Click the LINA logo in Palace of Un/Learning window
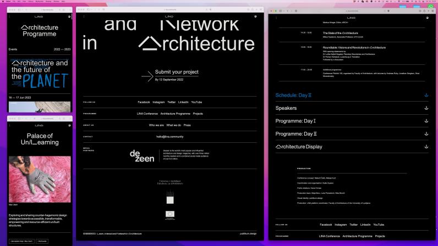Image resolution: width=438 pixels, height=246 pixels. [x=39, y=126]
